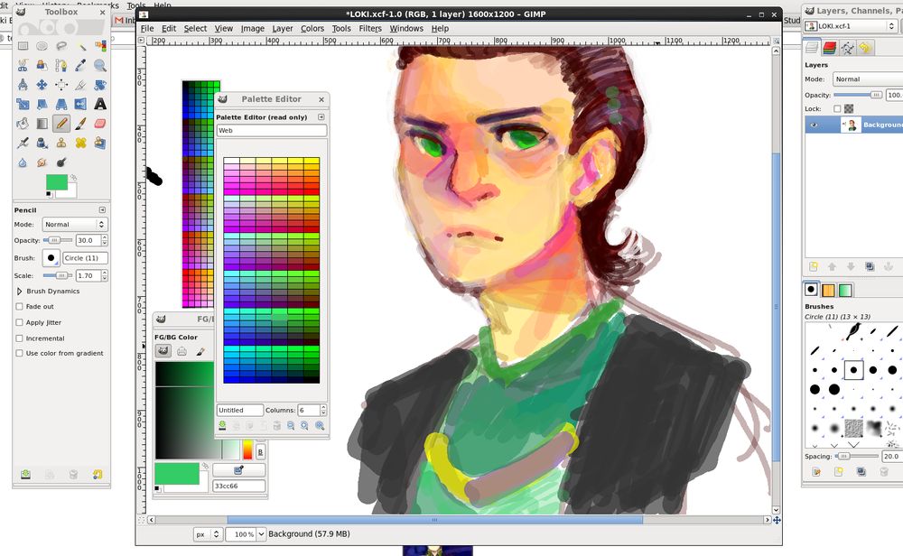Switch to the Channels tab
903x556 pixels.
(830, 48)
